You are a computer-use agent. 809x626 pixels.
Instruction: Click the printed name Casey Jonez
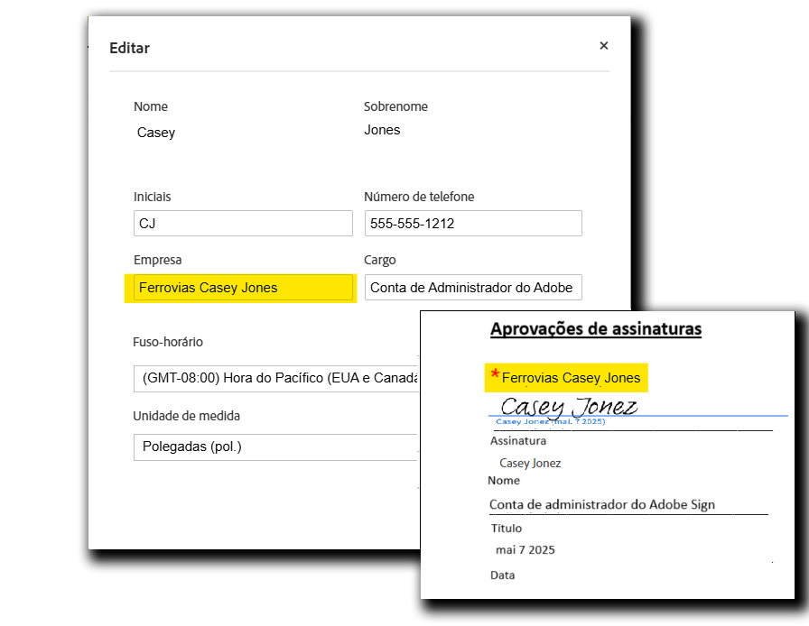530,463
